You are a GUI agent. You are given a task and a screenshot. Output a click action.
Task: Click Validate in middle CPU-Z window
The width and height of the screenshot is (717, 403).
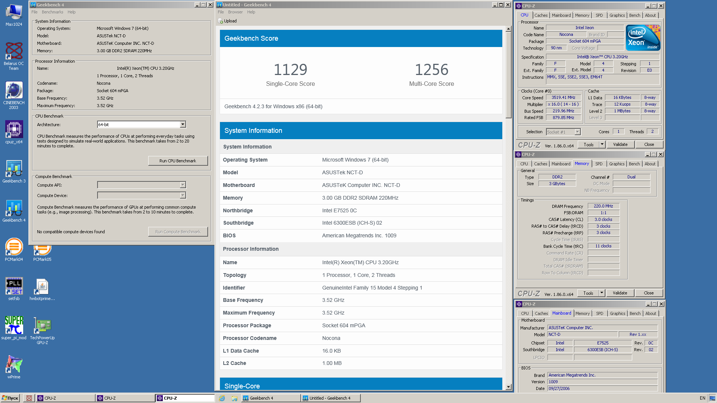click(x=620, y=293)
